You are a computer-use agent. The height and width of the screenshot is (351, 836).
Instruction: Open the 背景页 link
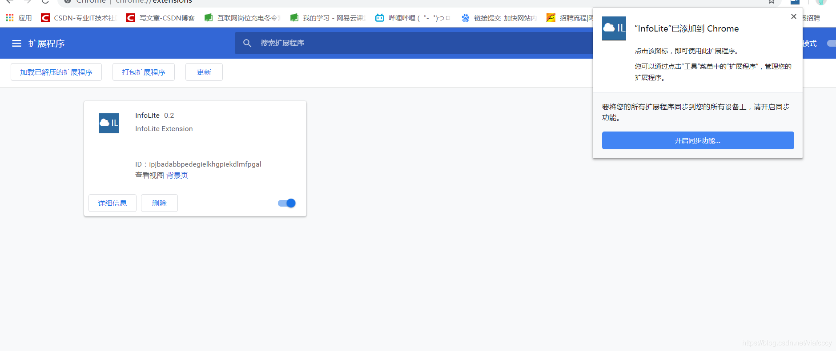click(177, 175)
